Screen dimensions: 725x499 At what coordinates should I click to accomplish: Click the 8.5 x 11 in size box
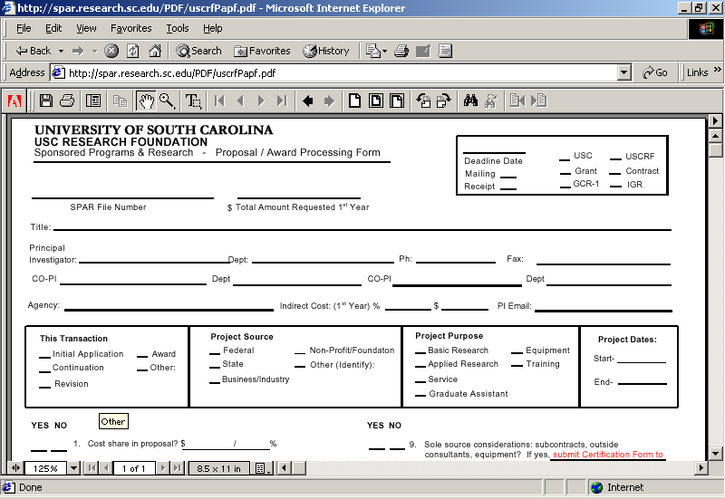tap(218, 468)
